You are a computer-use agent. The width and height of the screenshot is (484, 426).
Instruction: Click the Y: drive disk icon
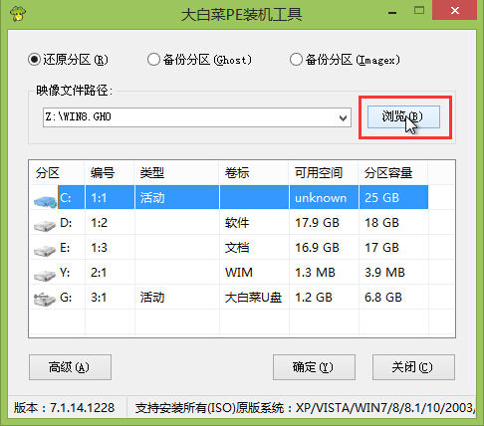click(45, 275)
